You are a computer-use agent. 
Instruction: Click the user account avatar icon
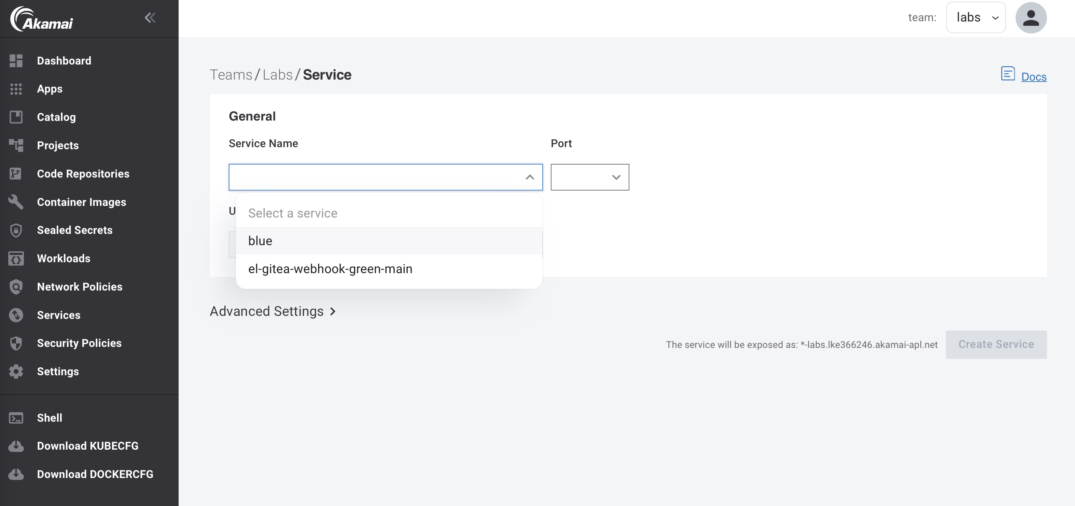point(1030,17)
